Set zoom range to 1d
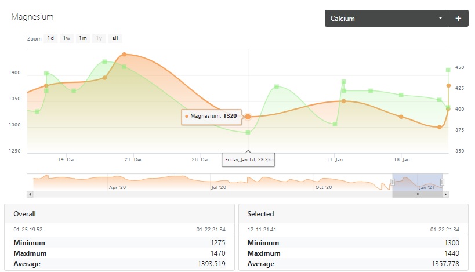 click(51, 38)
